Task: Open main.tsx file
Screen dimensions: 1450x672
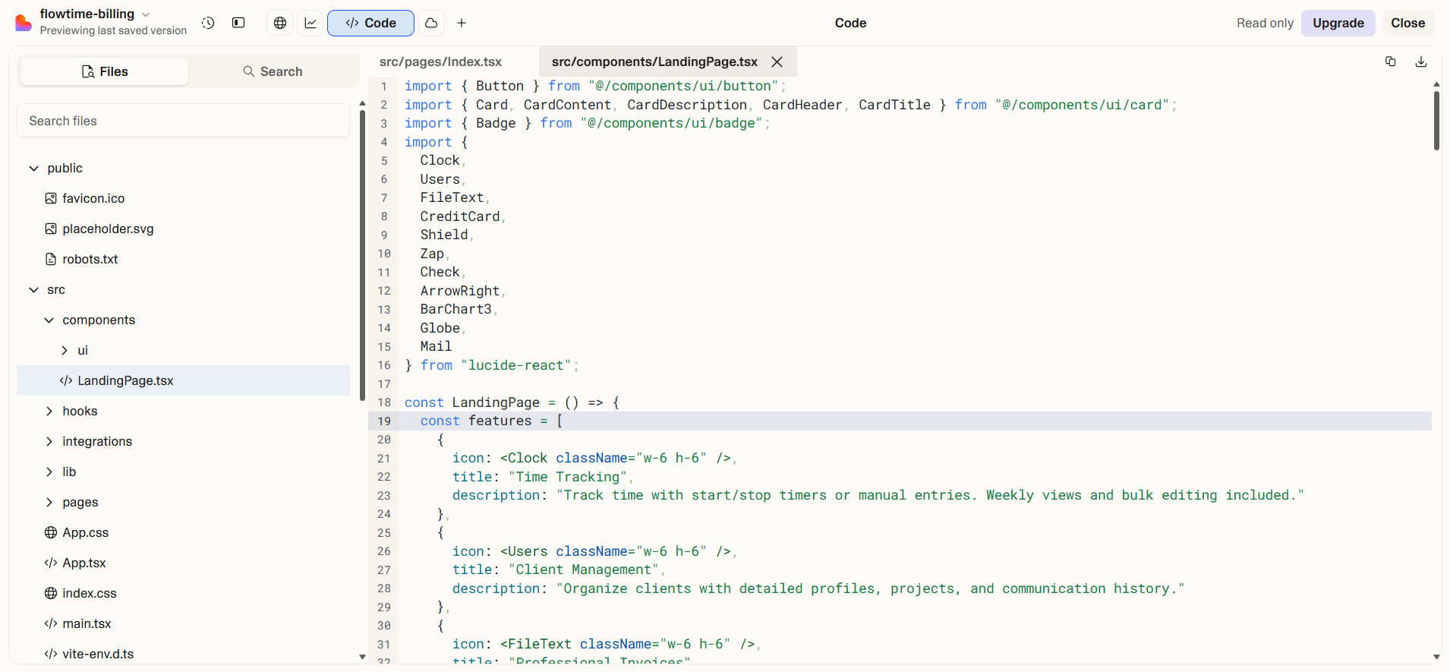Action: pos(87,623)
